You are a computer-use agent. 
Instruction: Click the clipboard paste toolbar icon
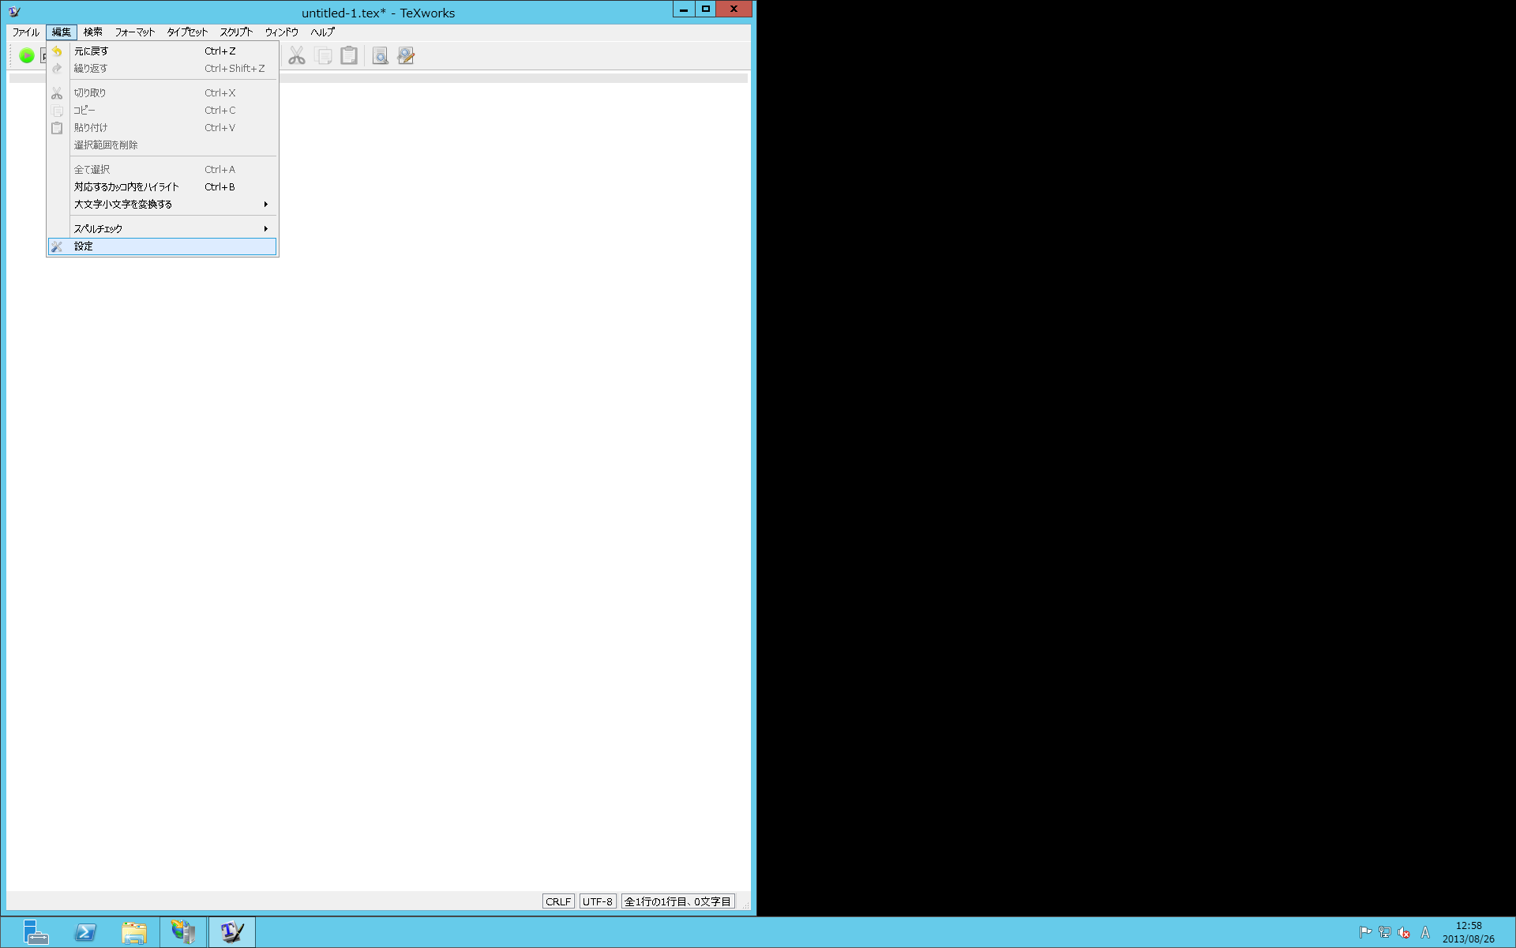point(349,55)
